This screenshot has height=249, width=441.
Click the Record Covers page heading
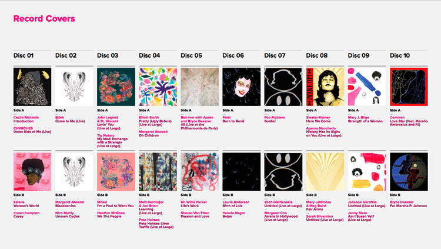tap(44, 19)
